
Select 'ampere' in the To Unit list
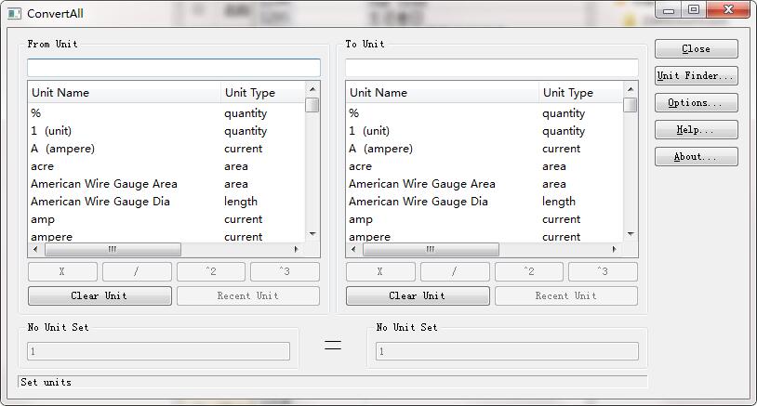(x=370, y=237)
